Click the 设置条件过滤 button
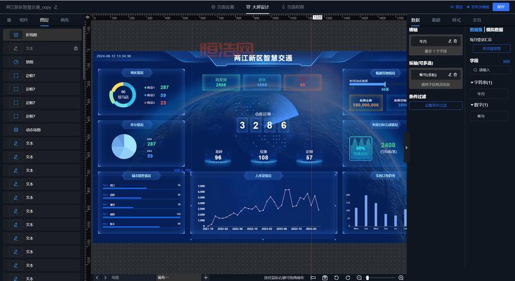This screenshot has width=515, height=281. pos(436,105)
